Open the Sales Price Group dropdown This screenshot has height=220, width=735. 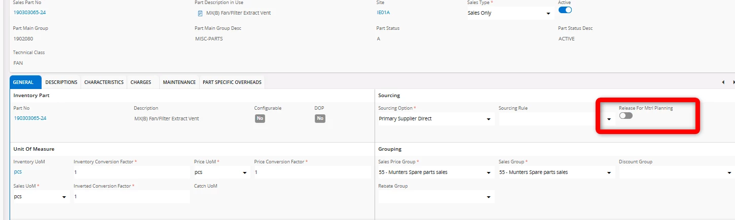point(435,172)
